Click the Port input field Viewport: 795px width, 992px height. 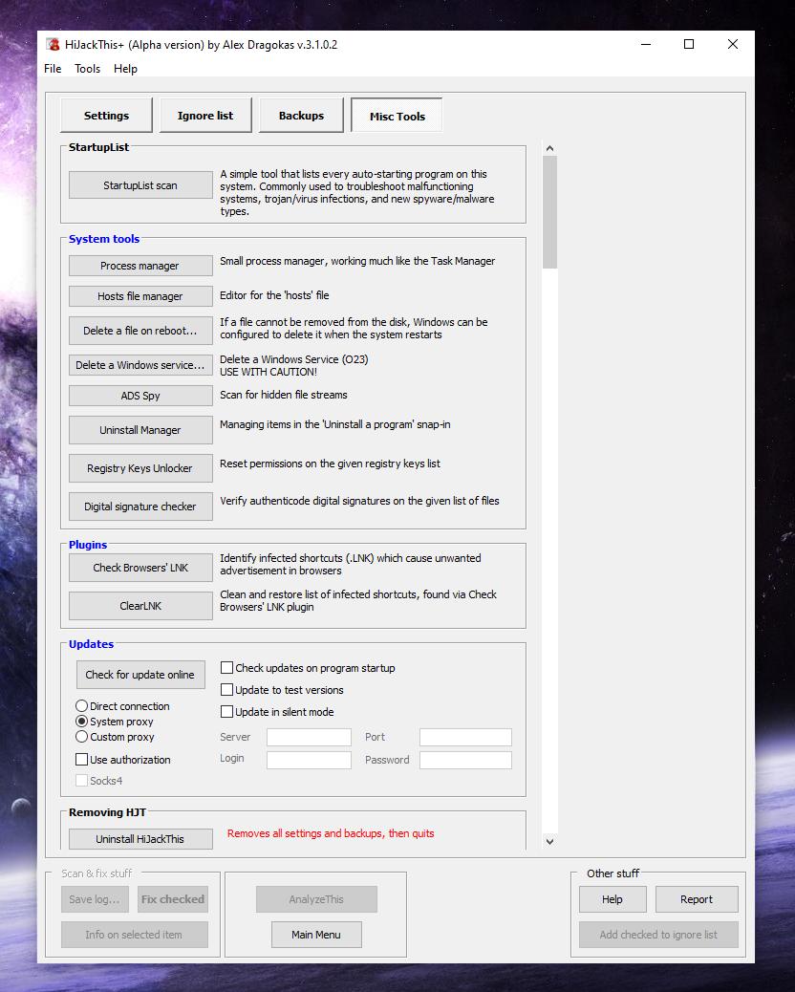pyautogui.click(x=465, y=737)
